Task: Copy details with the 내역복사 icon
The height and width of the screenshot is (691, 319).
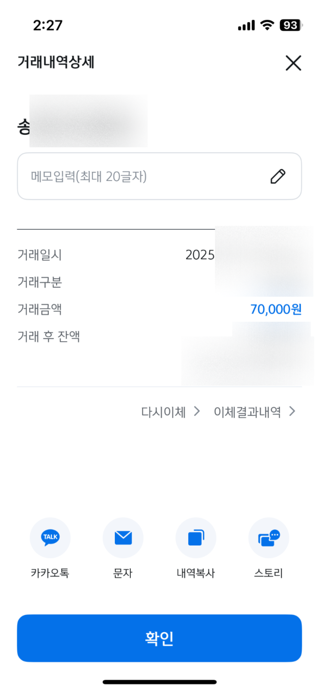Action: tap(196, 537)
